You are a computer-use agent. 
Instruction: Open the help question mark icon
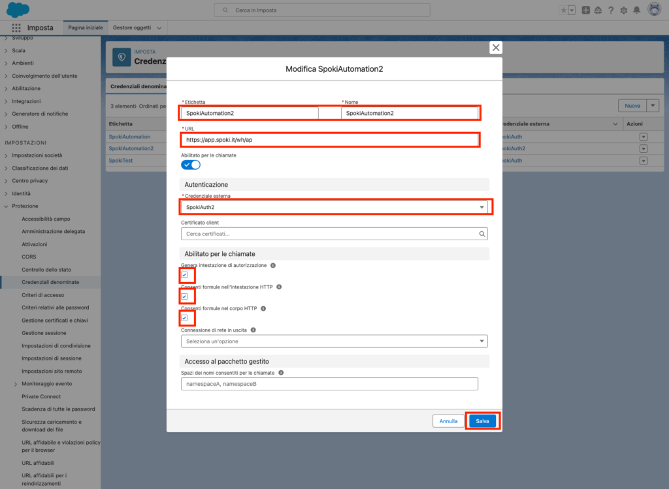(611, 10)
